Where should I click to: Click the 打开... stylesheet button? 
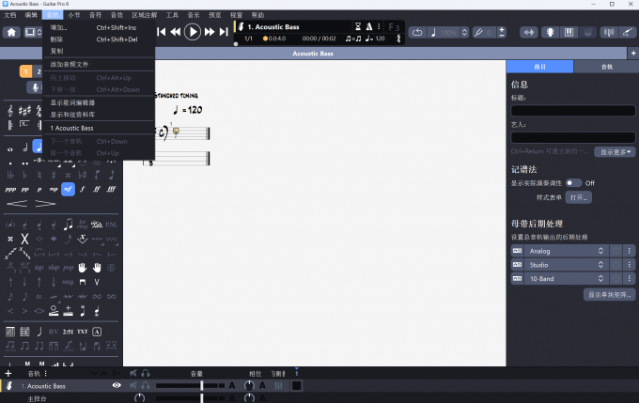(x=579, y=198)
